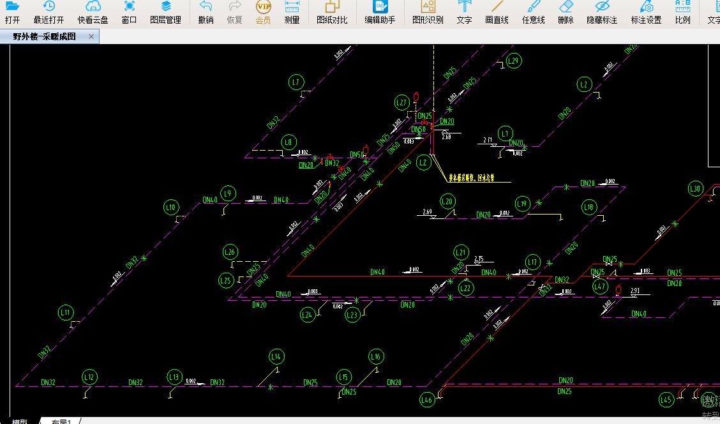720x424 pixels.
Task: Click the L15 circle marker
Action: (343, 377)
